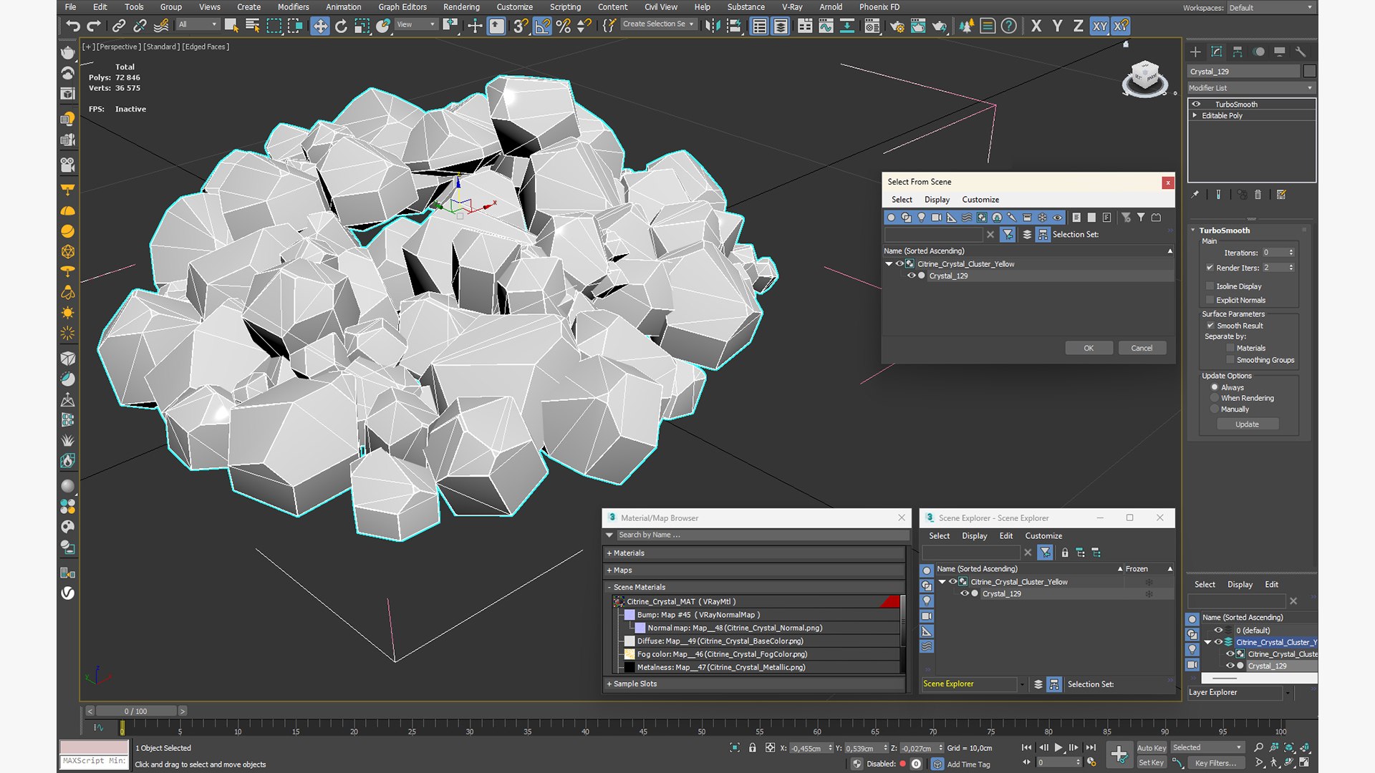Viewport: 1375px width, 773px height.
Task: Click the Search by Name field
Action: (762, 535)
